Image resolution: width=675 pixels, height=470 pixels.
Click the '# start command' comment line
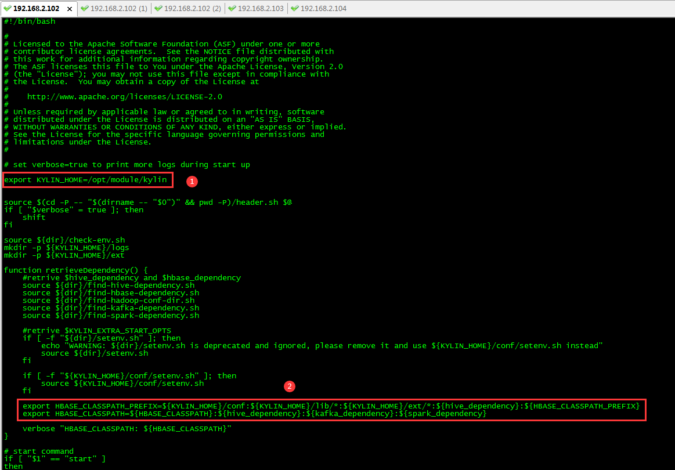click(x=39, y=451)
